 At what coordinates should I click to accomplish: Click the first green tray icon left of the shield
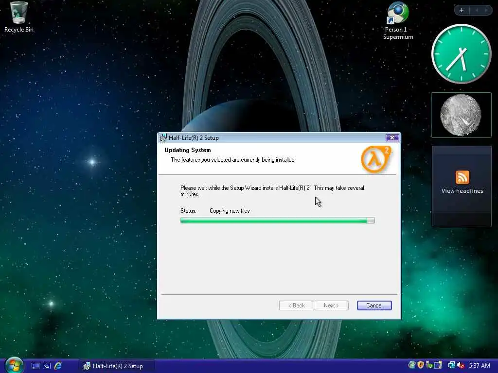click(x=411, y=365)
